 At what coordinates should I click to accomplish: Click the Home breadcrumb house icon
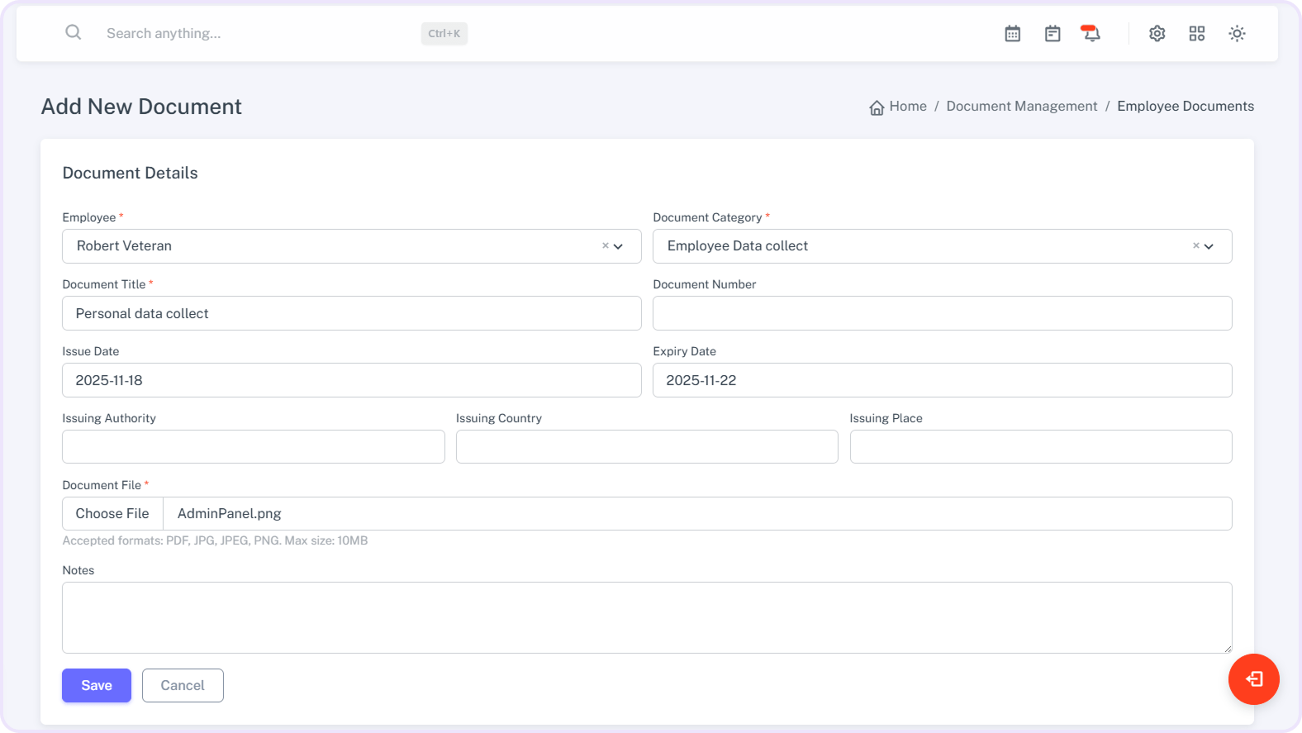click(x=877, y=107)
